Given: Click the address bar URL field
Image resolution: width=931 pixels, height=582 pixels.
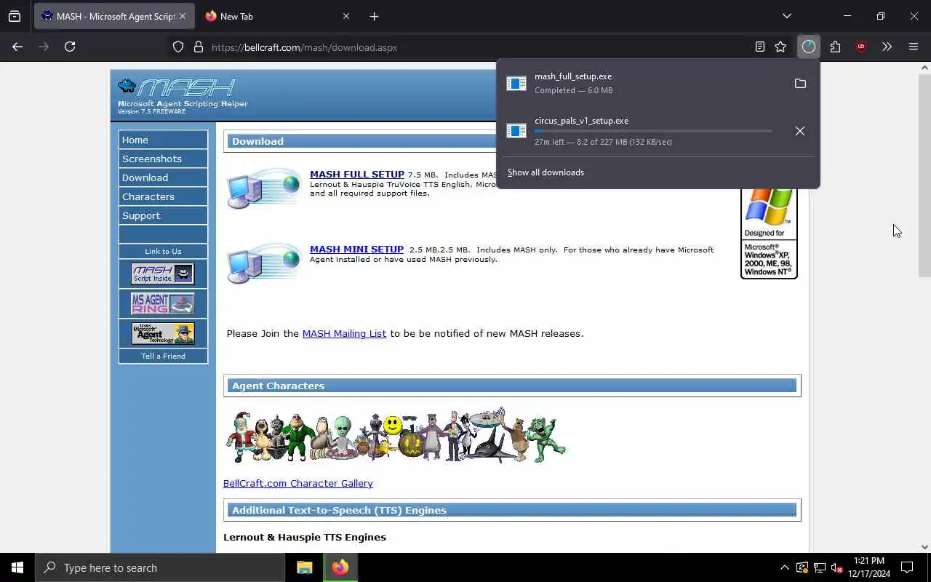Looking at the screenshot, I should coord(480,47).
